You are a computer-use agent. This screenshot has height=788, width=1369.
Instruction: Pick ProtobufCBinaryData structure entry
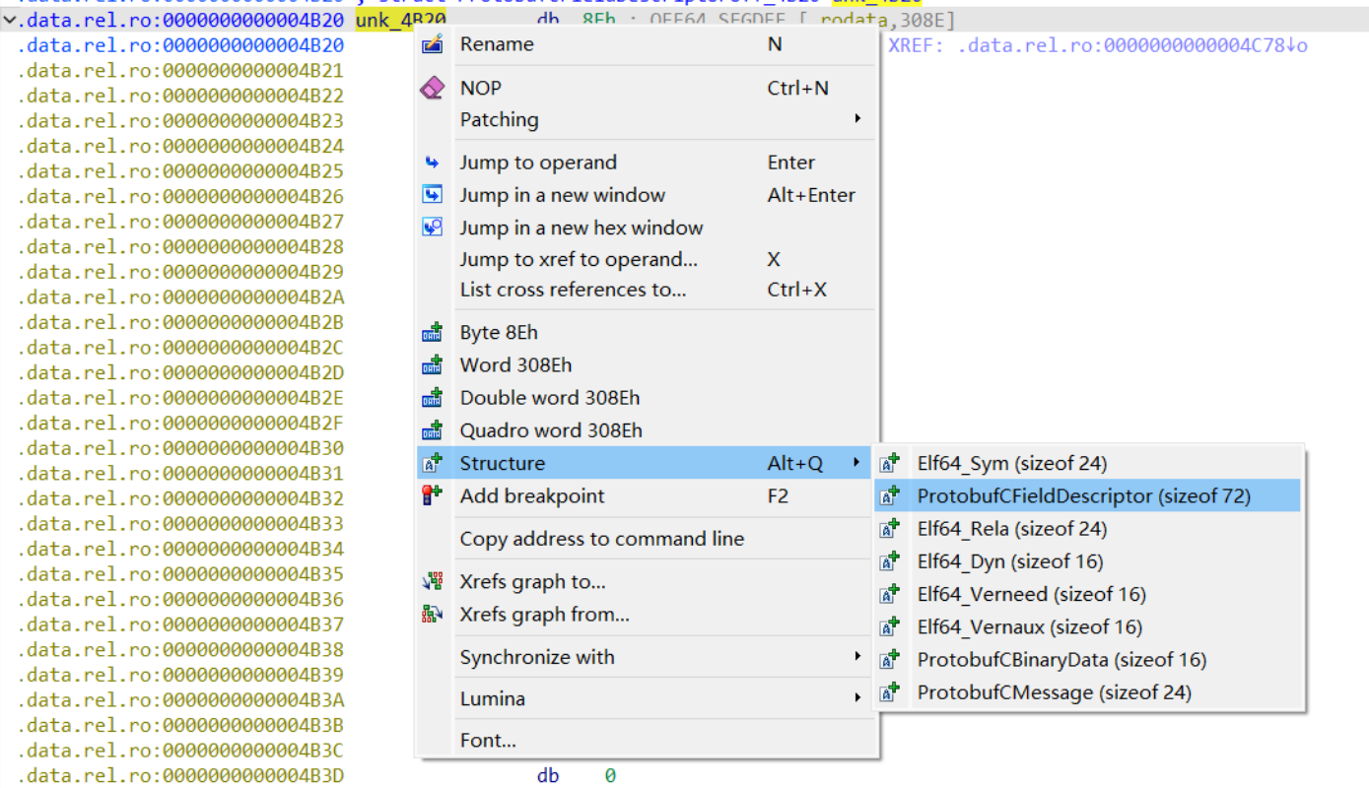[1061, 660]
